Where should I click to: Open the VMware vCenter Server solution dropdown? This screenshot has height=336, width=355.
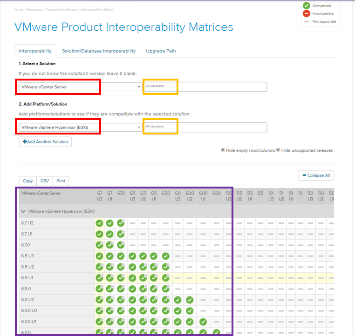point(81,87)
